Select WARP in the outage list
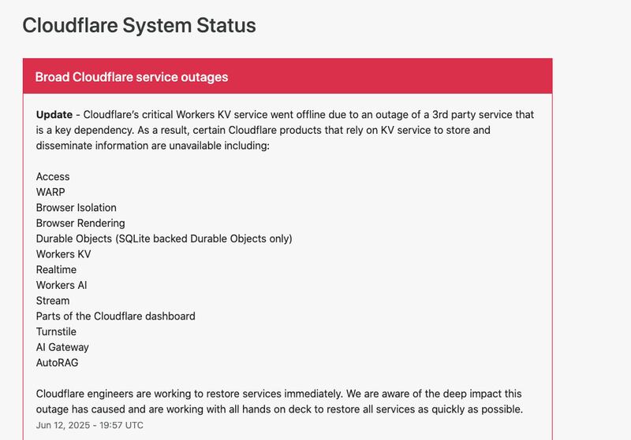The height and width of the screenshot is (440, 631). [51, 192]
